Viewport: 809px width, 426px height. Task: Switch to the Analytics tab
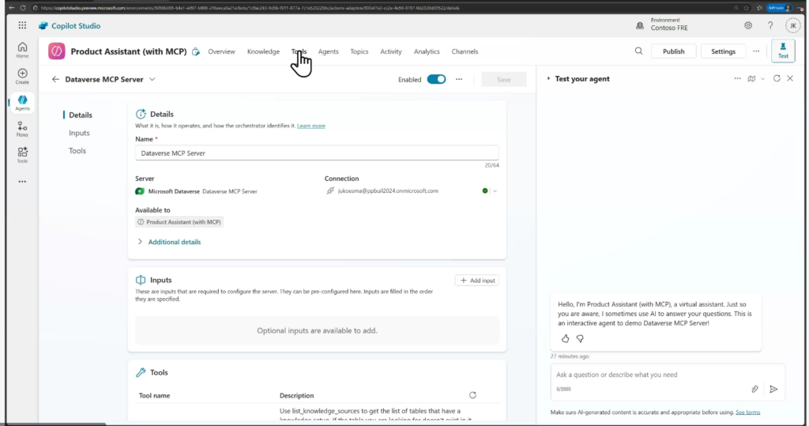coord(427,51)
